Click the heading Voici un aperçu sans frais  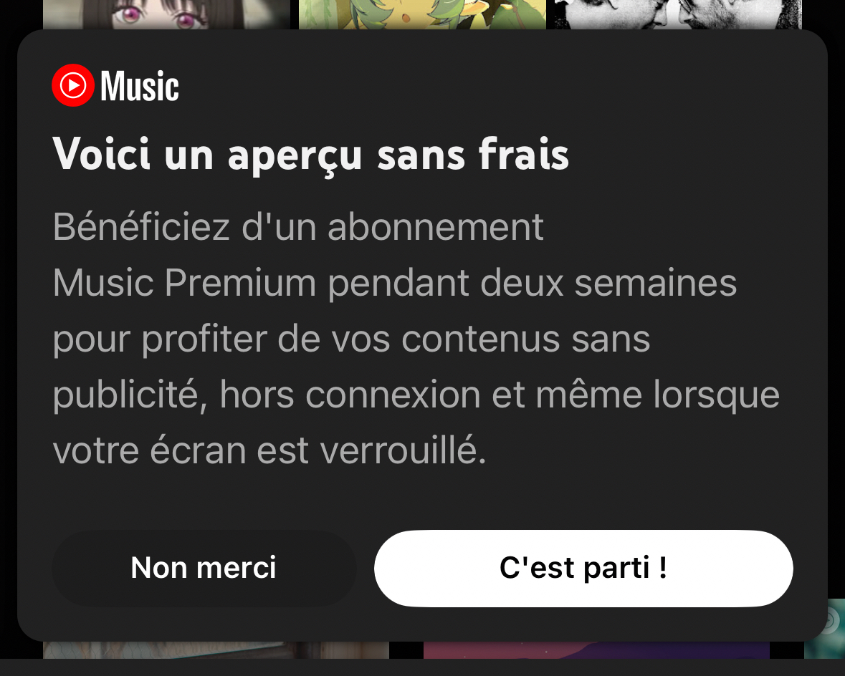point(310,154)
